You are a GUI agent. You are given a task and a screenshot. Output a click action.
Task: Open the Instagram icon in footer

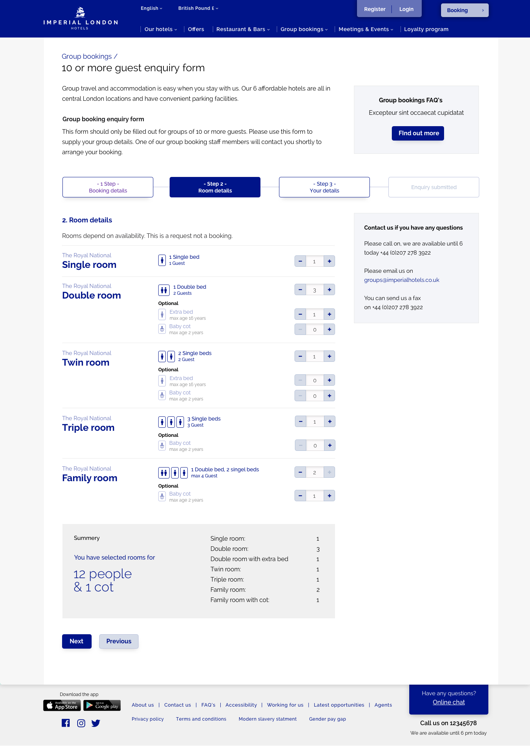[x=81, y=723]
